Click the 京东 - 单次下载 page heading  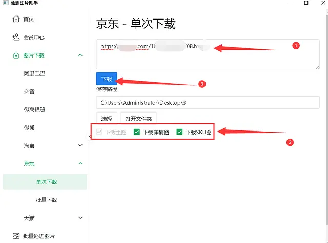136,24
